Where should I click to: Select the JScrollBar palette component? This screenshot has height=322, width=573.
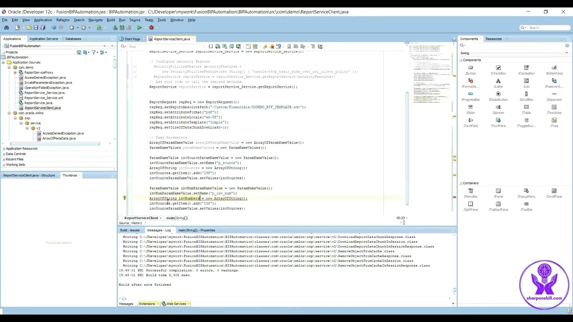tap(526, 97)
